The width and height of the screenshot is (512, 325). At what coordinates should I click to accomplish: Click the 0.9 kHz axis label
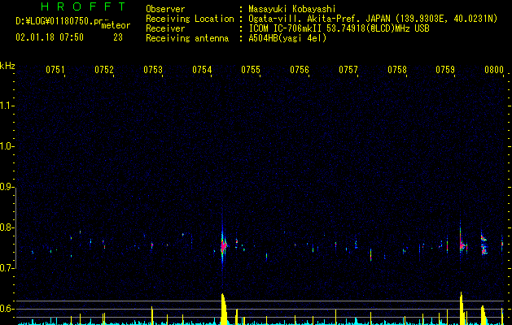(7, 187)
